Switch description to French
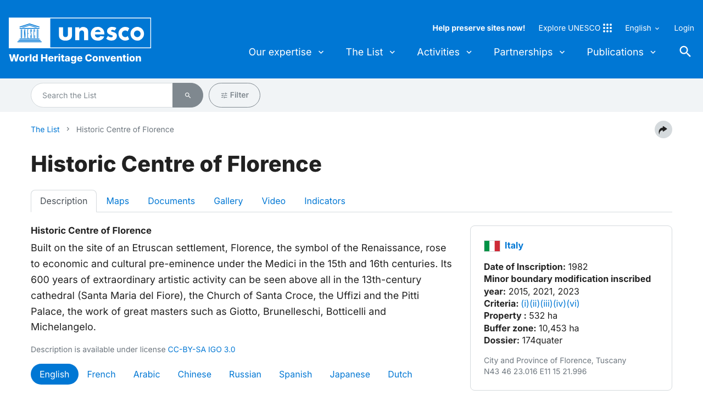 click(102, 374)
